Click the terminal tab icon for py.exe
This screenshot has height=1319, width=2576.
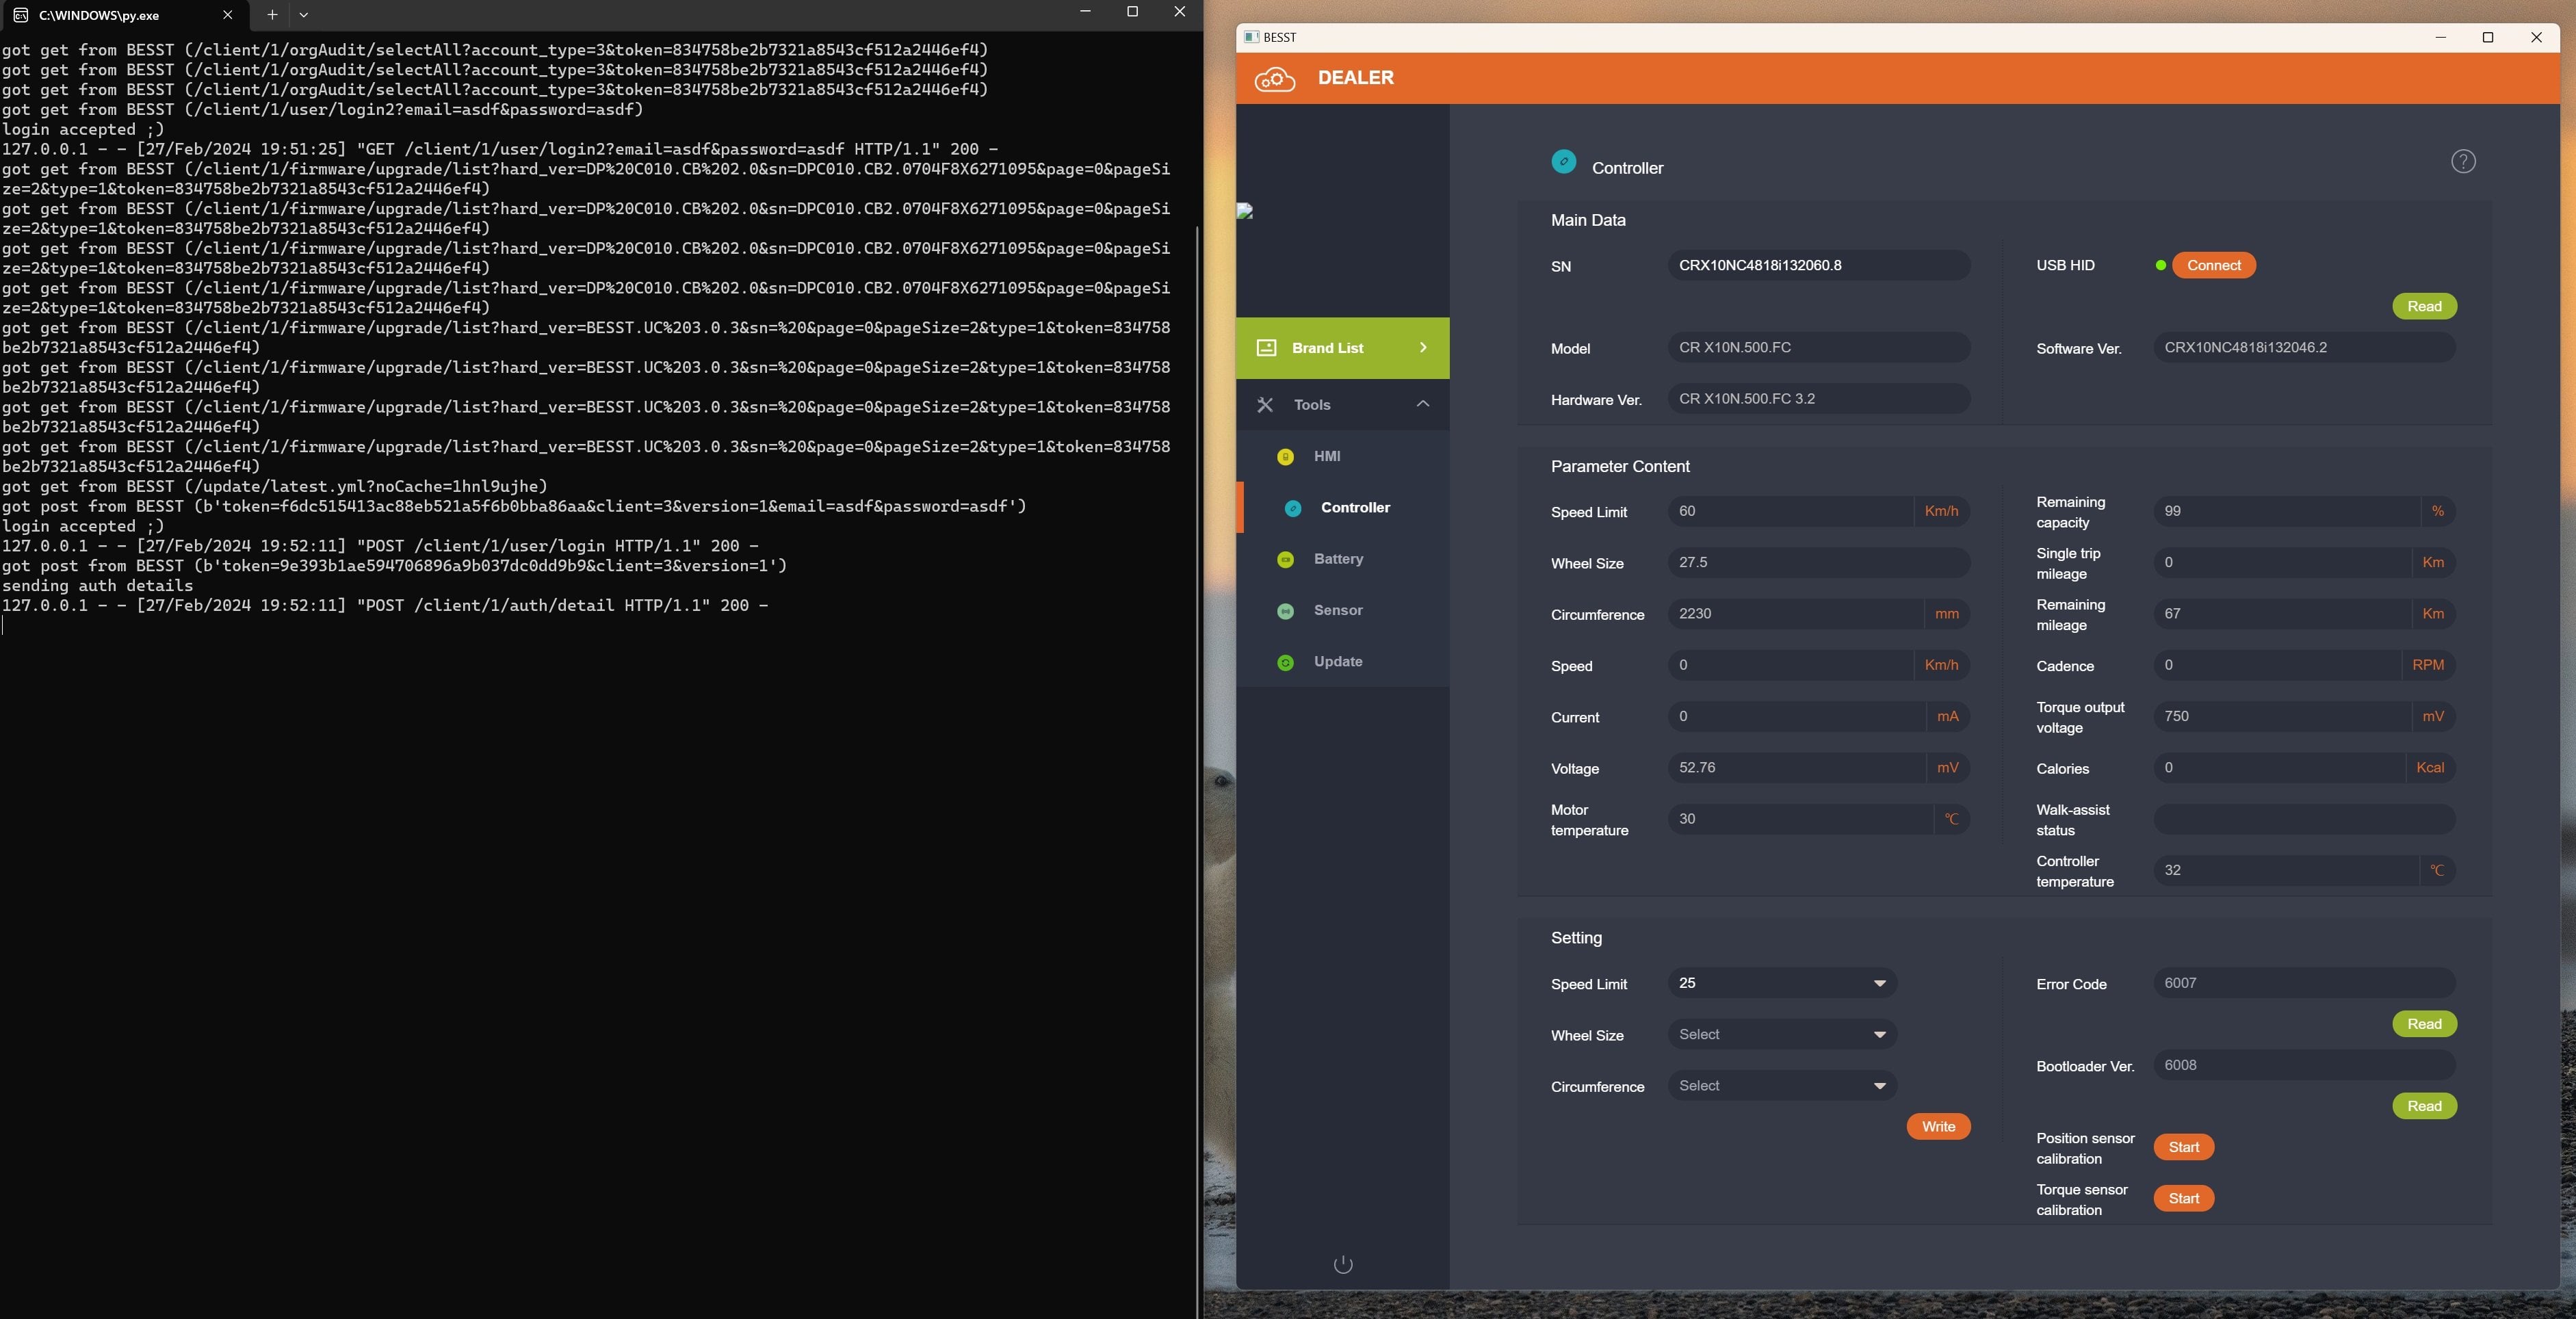(x=20, y=15)
